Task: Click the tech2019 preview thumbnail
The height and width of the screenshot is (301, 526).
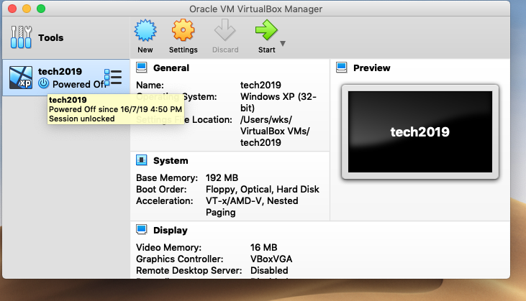Action: [420, 132]
